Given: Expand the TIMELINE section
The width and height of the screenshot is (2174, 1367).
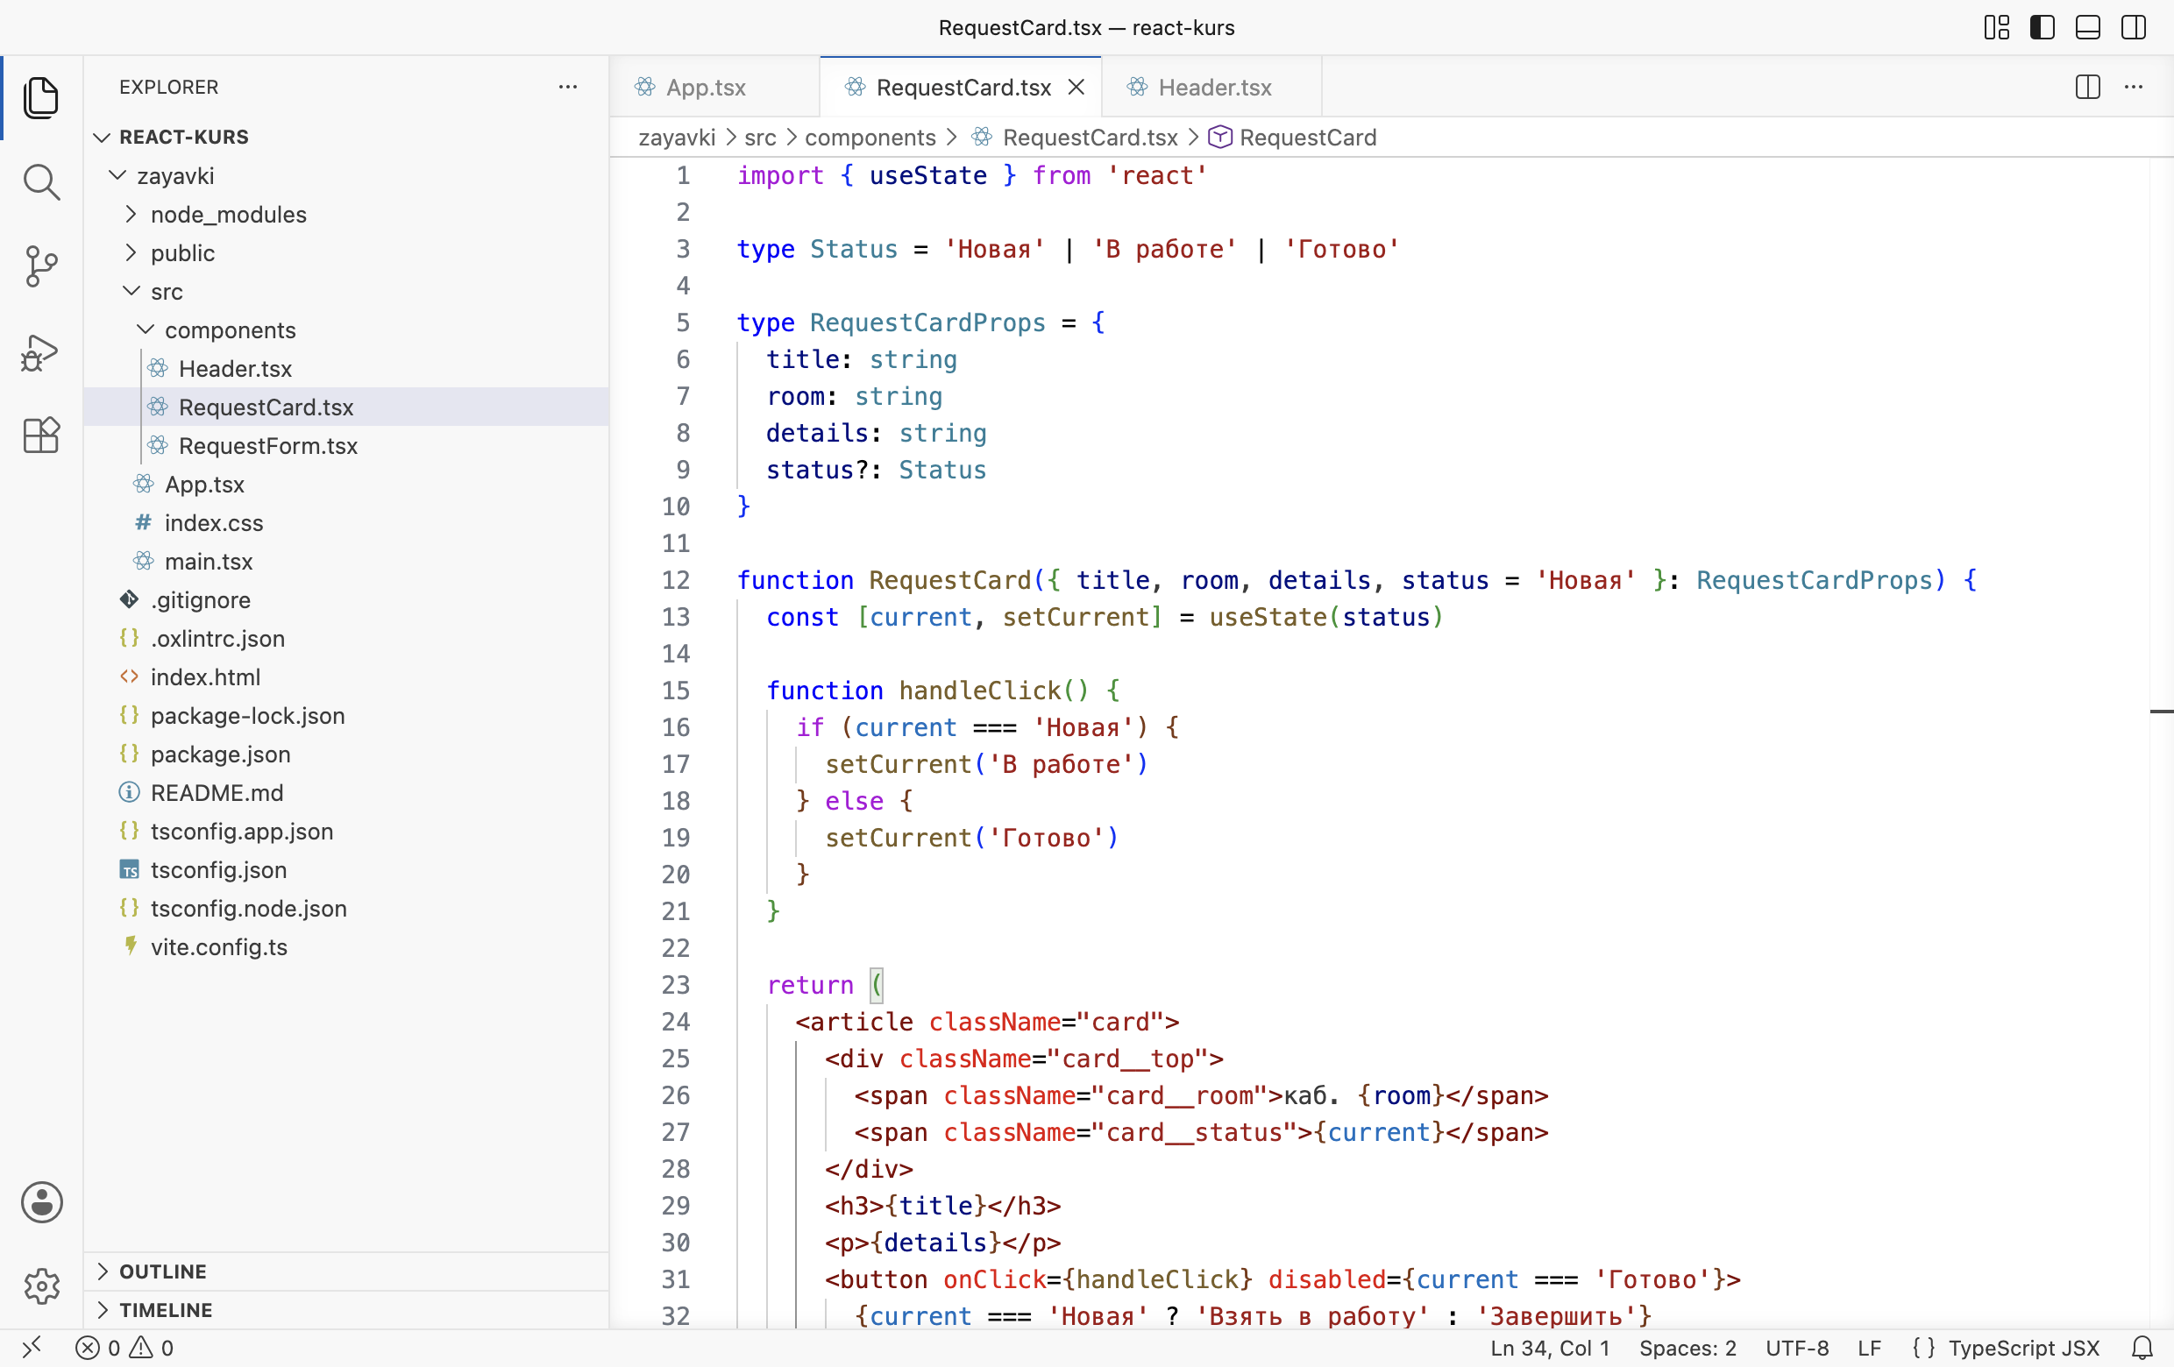Looking at the screenshot, I should tap(345, 1310).
